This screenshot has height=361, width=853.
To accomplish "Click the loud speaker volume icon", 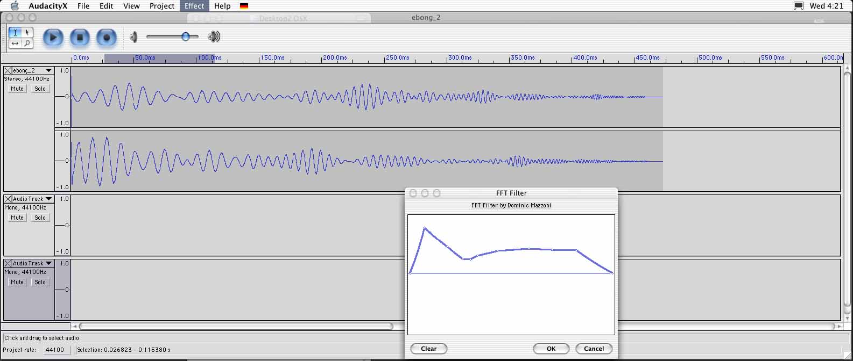I will point(214,37).
